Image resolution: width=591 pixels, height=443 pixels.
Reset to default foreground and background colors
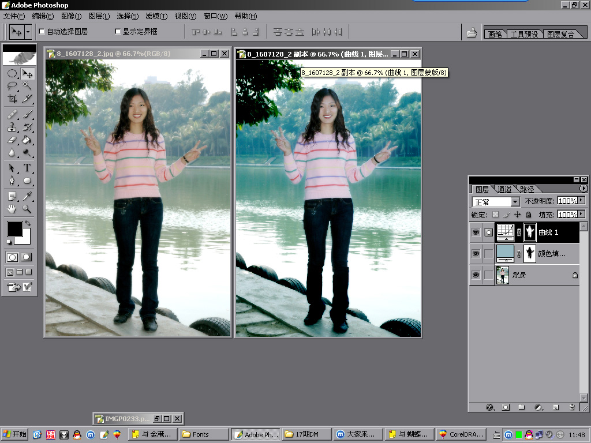click(x=9, y=242)
